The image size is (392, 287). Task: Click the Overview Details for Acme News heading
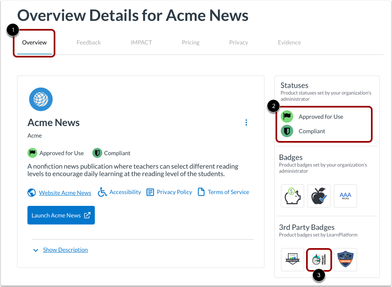pos(133,15)
